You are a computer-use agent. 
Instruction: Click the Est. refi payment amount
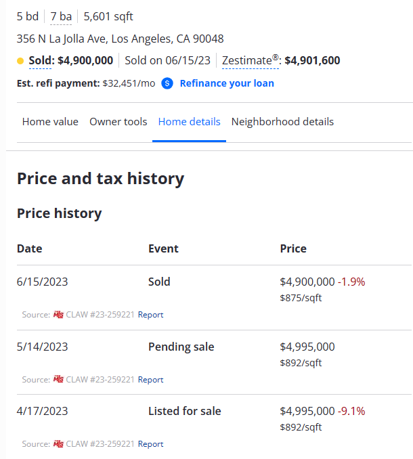click(129, 83)
